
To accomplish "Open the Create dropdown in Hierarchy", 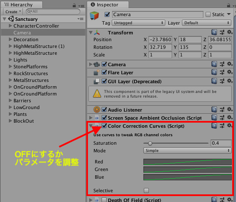I will 13,11.
